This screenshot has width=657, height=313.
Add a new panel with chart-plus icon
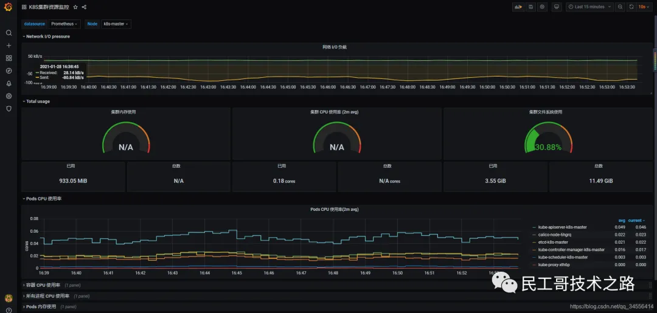(x=518, y=7)
